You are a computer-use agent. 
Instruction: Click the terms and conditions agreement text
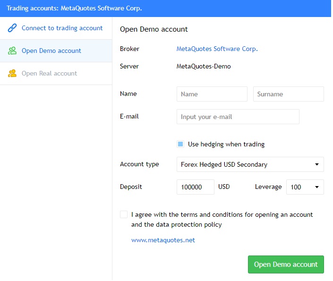222,220
